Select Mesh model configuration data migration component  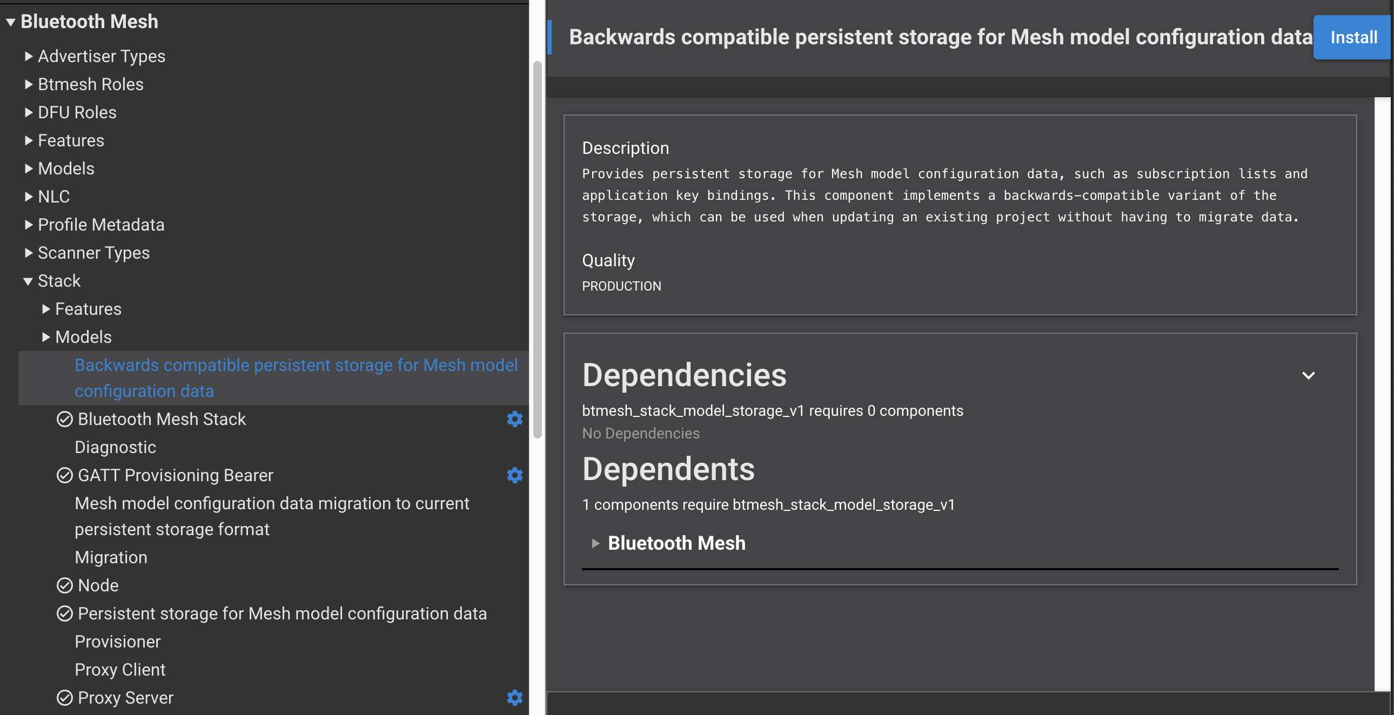[272, 516]
